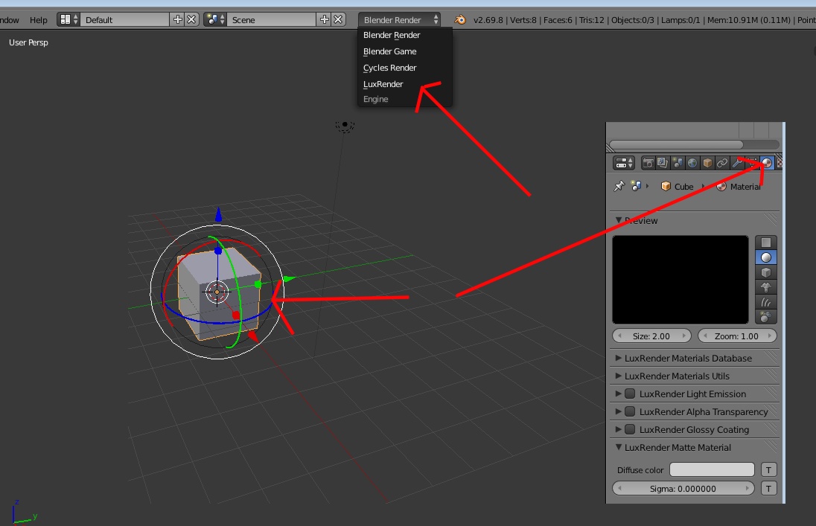Set material preview to sphere
This screenshot has height=526, width=816.
[x=766, y=257]
